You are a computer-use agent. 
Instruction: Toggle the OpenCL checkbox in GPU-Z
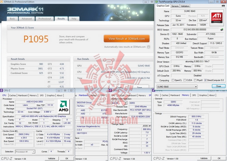pos(173,80)
